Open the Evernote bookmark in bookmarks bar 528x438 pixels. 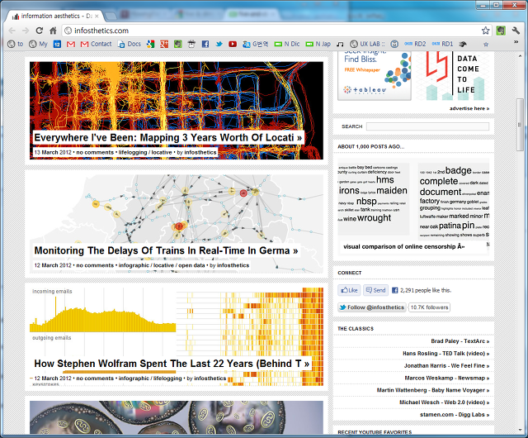[x=178, y=44]
